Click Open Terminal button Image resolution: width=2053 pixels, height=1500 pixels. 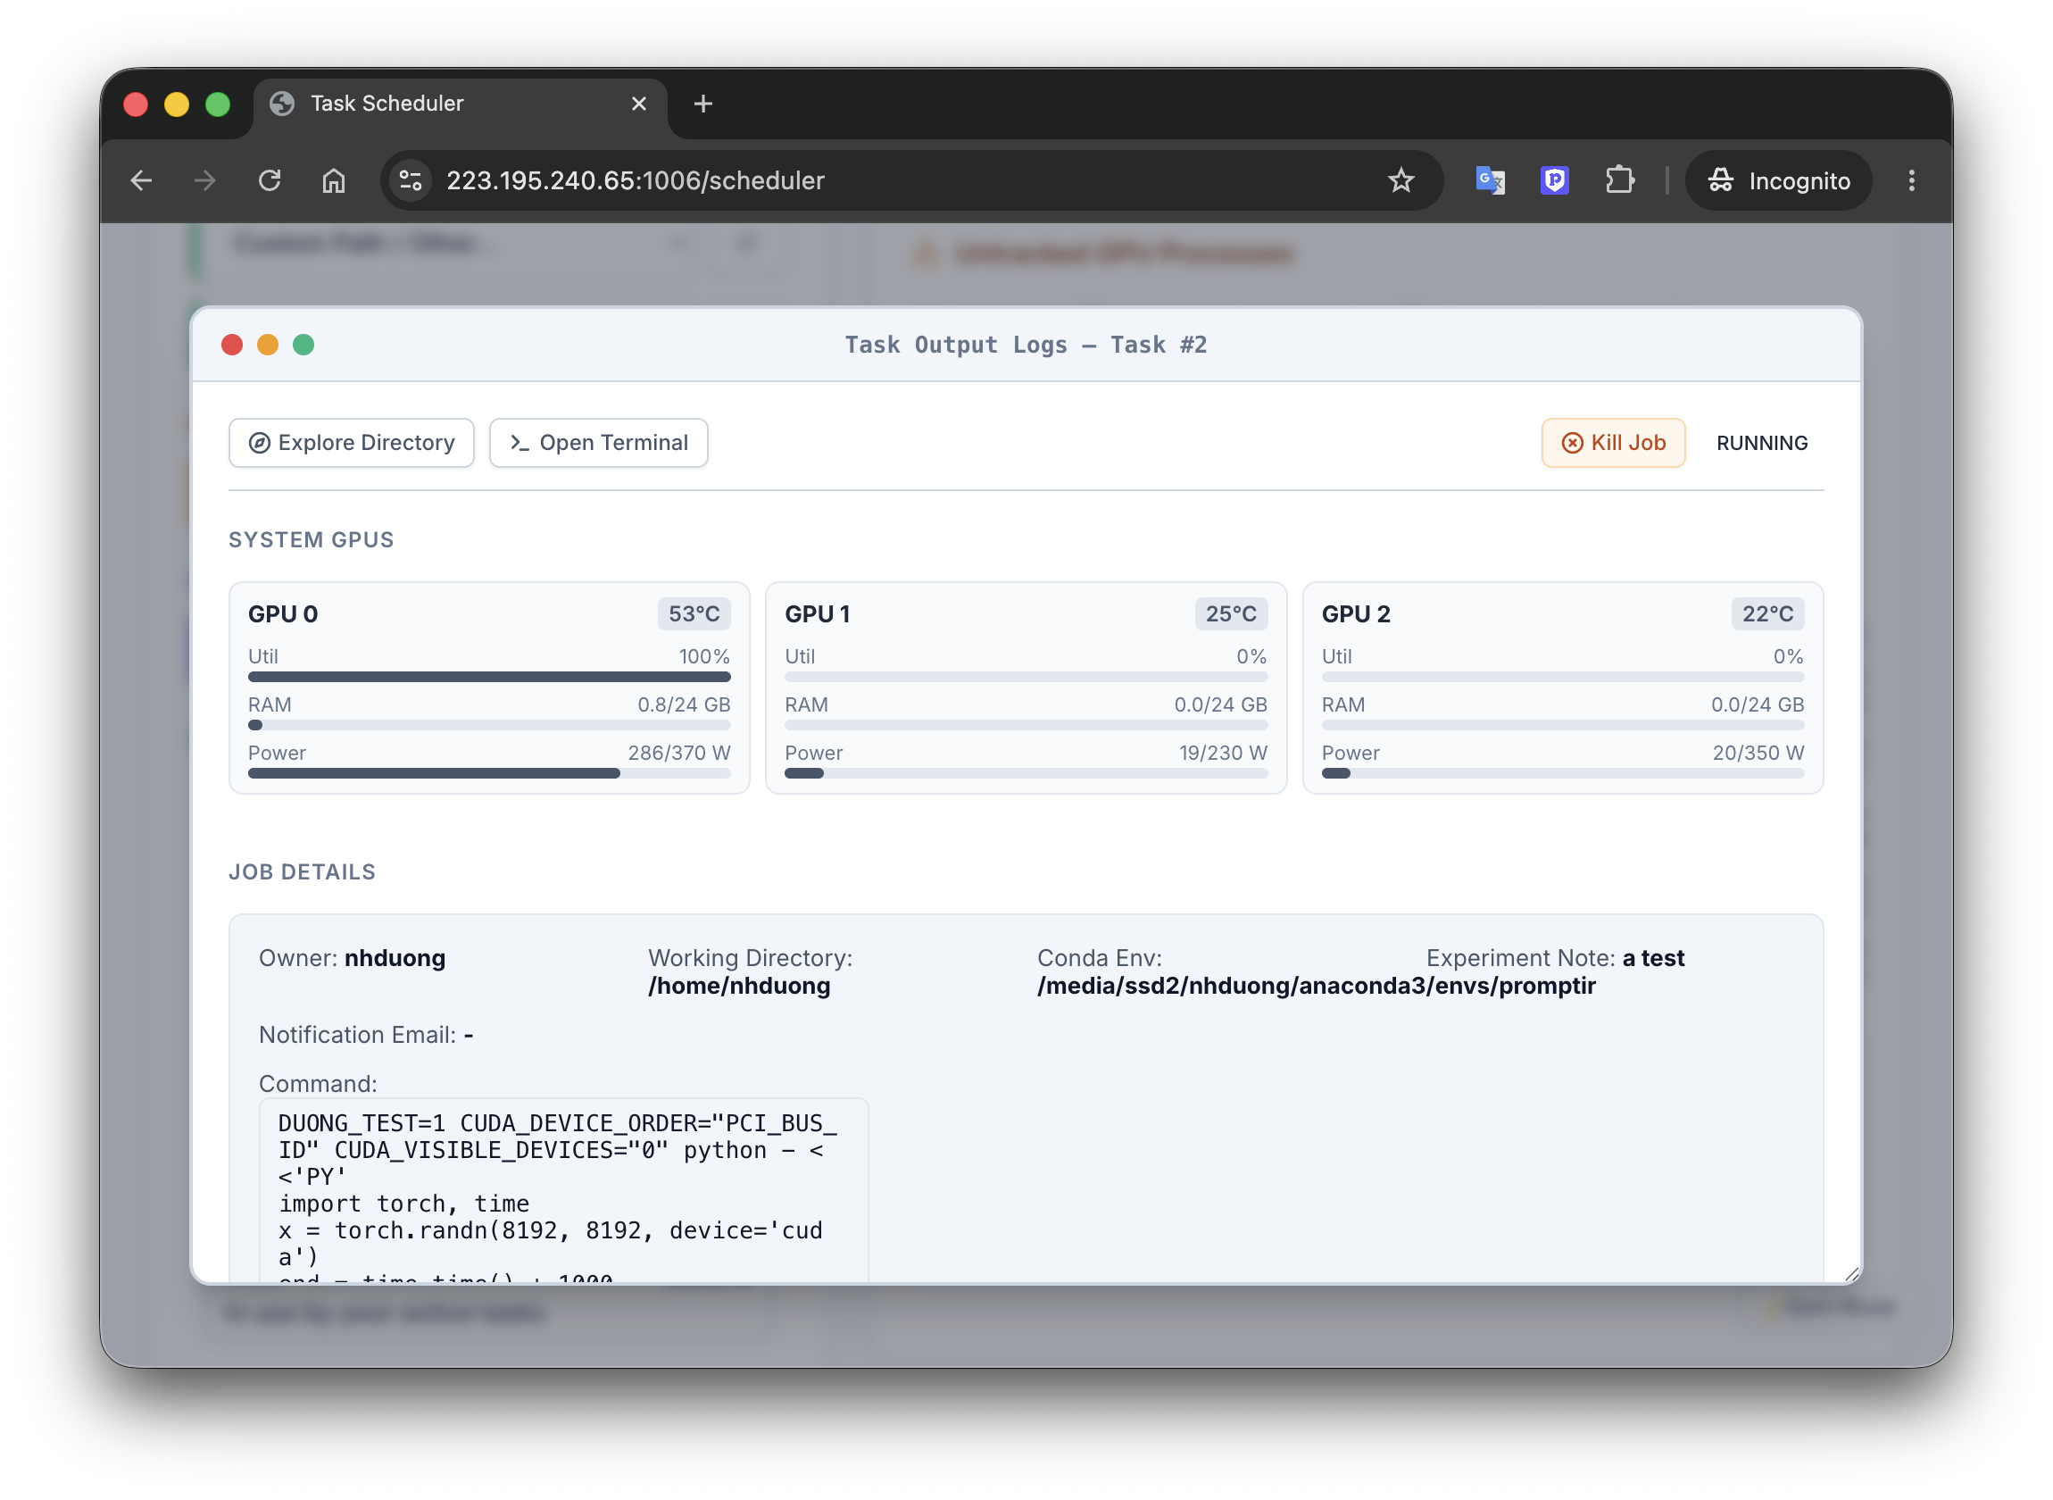pyautogui.click(x=598, y=443)
